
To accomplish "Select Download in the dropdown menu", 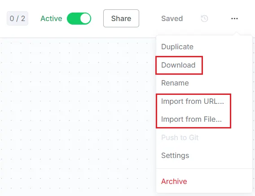I will coord(178,65).
